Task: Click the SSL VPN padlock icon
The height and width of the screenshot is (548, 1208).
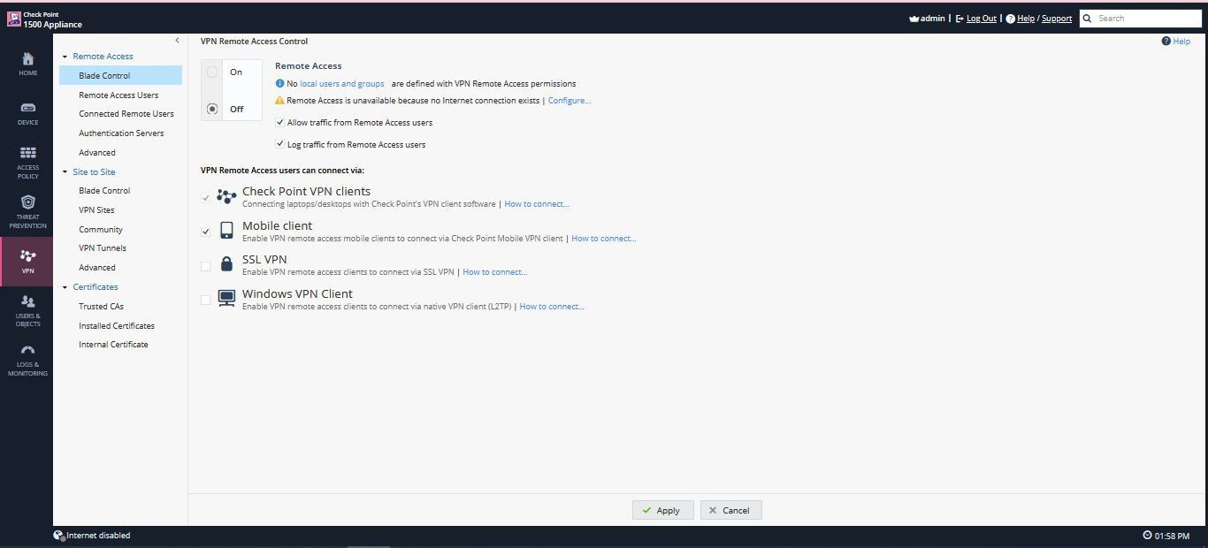Action: click(x=226, y=263)
